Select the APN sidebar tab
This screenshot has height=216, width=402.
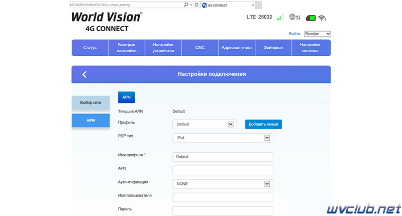click(91, 121)
